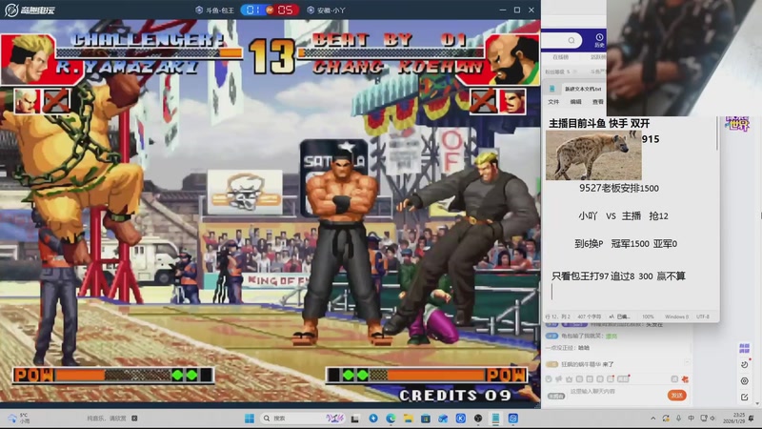762x429 pixels.
Task: Open Microsoft Store from the taskbar
Action: pos(426,419)
